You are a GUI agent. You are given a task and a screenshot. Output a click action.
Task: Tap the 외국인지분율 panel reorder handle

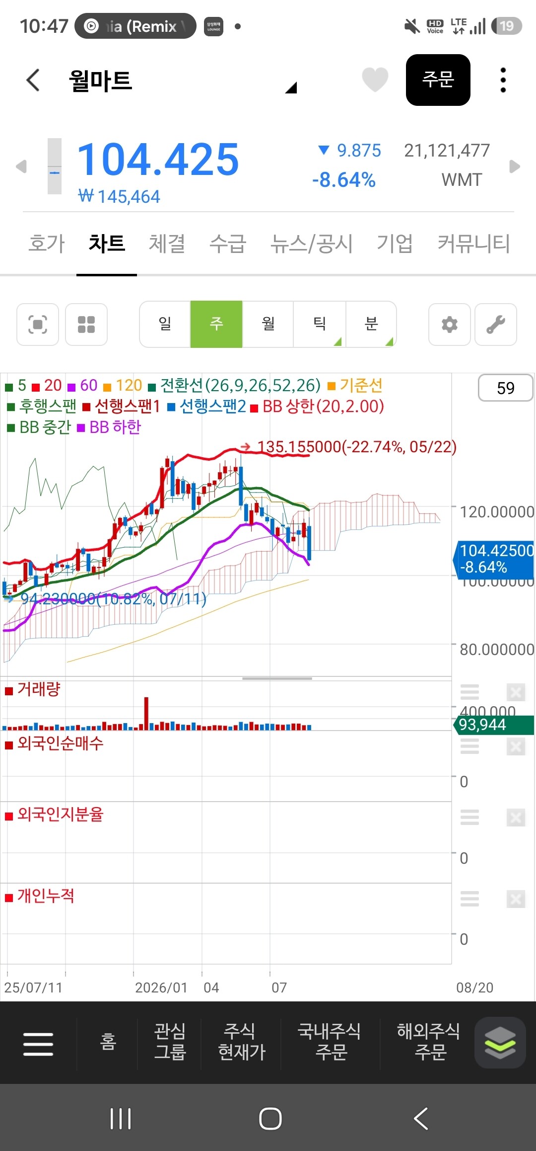[469, 817]
